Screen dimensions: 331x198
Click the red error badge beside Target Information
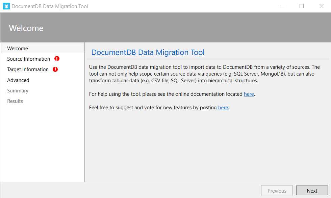click(x=55, y=69)
